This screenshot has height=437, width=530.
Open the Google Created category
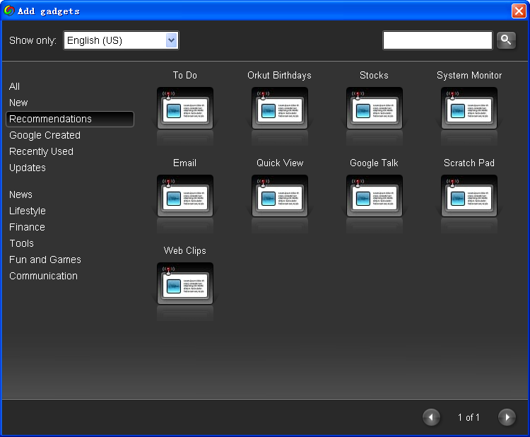pyautogui.click(x=45, y=135)
